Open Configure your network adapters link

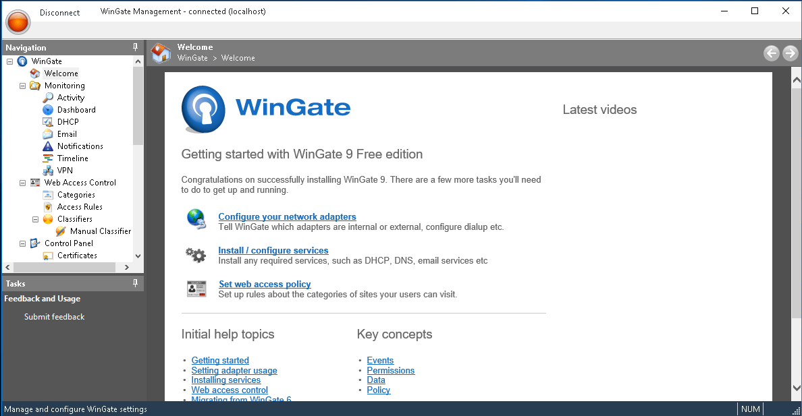click(287, 216)
